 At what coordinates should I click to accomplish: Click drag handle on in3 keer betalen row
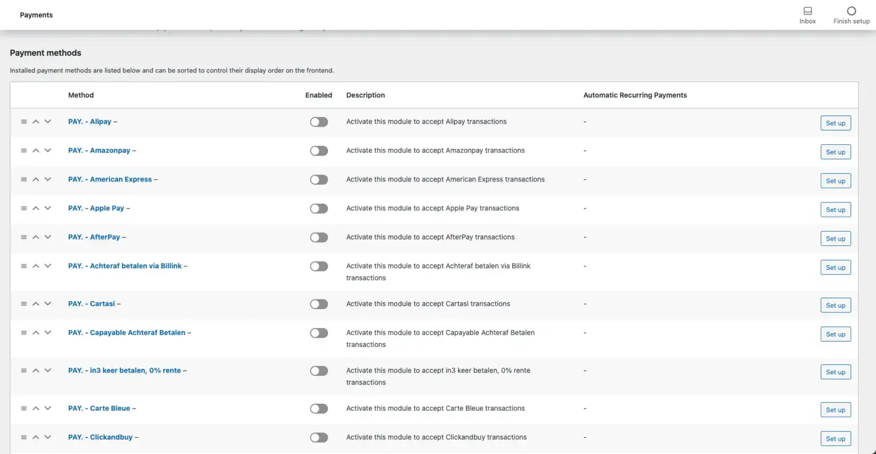[x=24, y=370]
